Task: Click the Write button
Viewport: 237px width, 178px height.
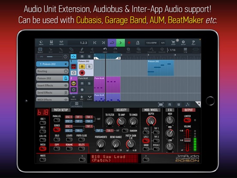Action: (43, 160)
